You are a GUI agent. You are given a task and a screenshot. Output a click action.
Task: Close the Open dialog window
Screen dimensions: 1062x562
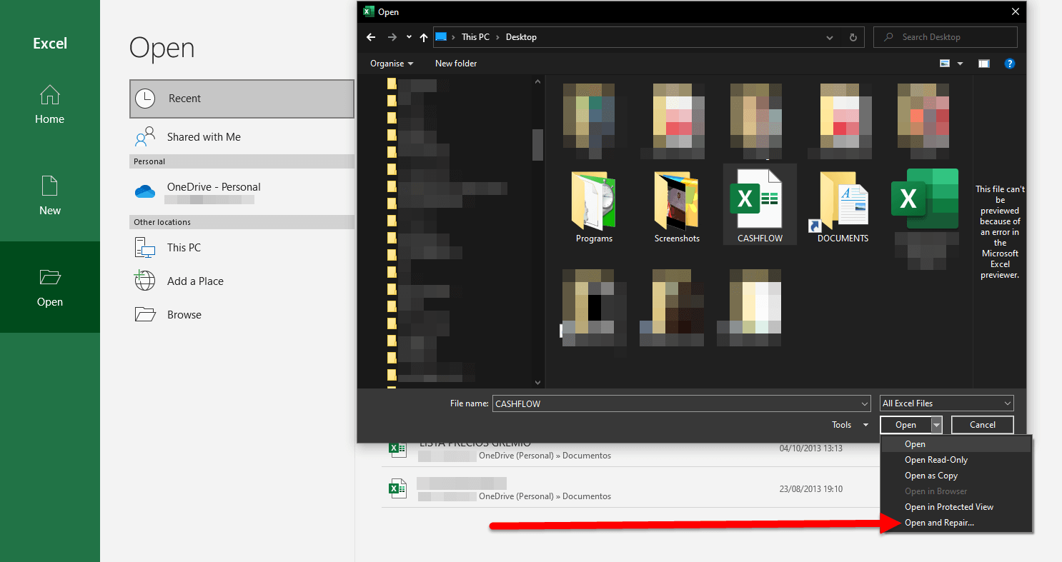1016,11
